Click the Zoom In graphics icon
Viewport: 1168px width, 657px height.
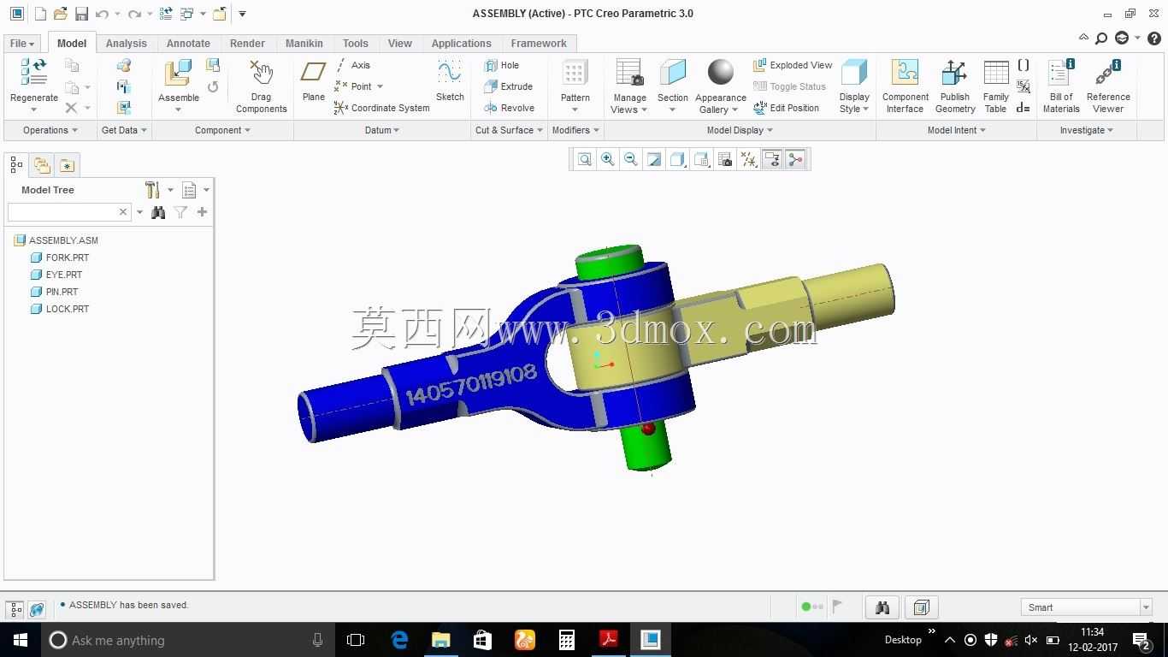(x=608, y=159)
